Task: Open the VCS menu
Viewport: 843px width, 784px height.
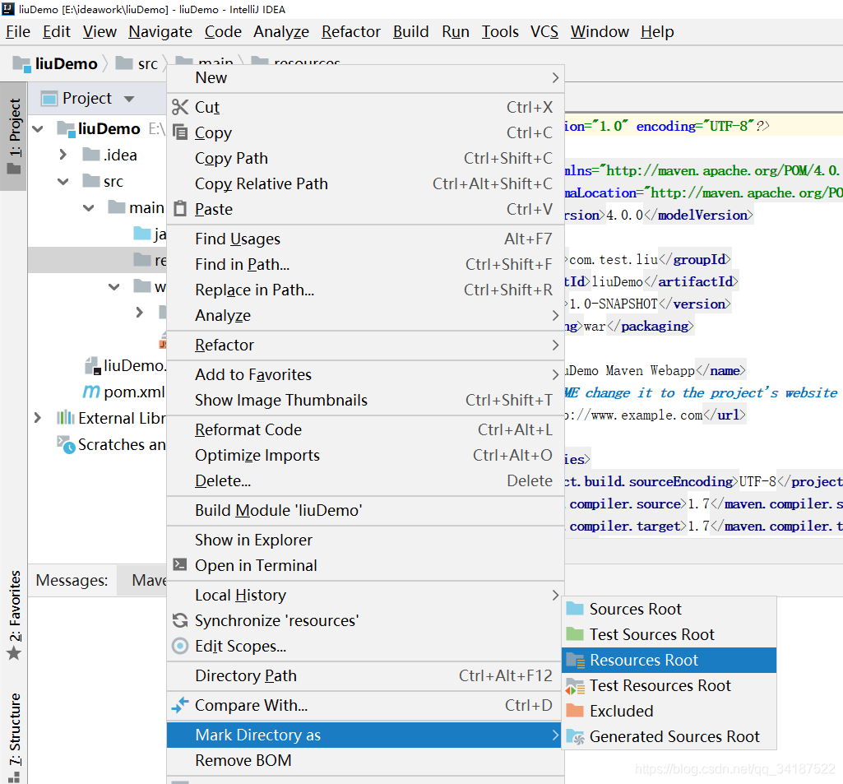Action: tap(544, 32)
